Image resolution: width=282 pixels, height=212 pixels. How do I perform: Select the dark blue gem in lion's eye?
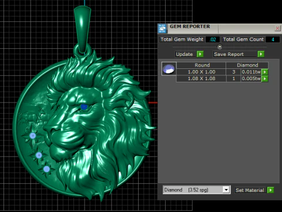pyautogui.click(x=84, y=107)
